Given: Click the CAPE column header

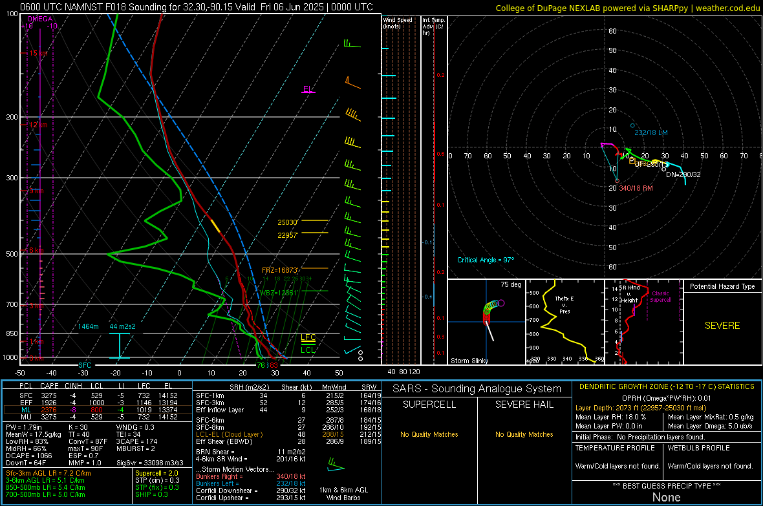Looking at the screenshot, I should 49,386.
